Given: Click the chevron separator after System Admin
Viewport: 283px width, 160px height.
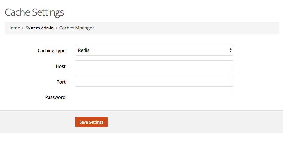Looking at the screenshot, I should (56, 28).
